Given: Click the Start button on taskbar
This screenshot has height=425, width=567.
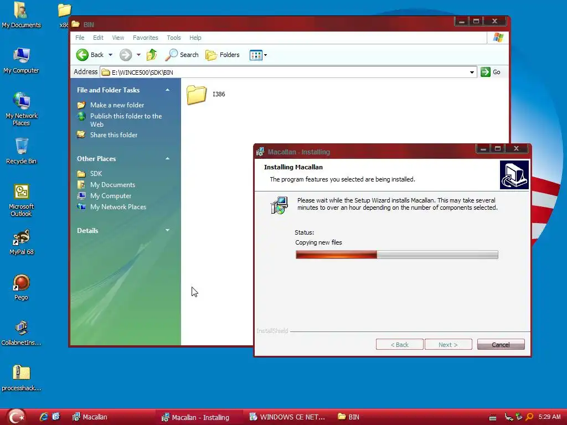Looking at the screenshot, I should 16,417.
